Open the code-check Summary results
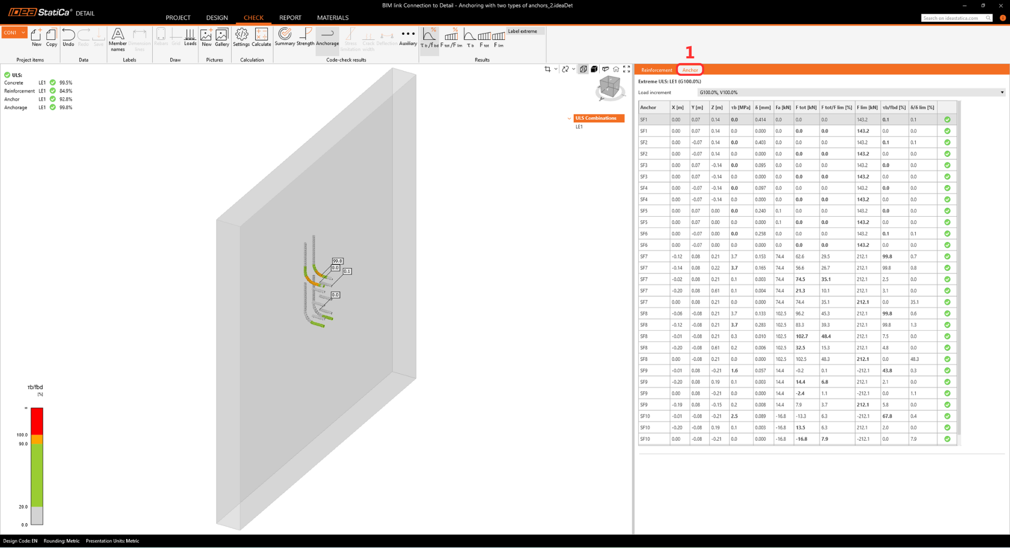The height and width of the screenshot is (548, 1010). coord(285,37)
